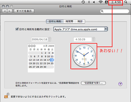Open Spotlight magnifier in menu bar

pyautogui.click(x=126, y=2)
